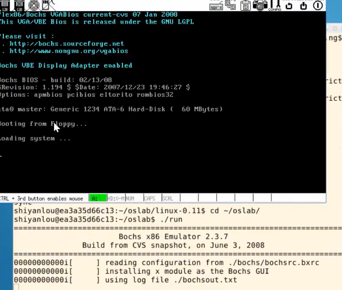342x290 pixels.
Task: Click the CD-ROM disc icon in Bochs toolbar
Action: [x=34, y=5]
